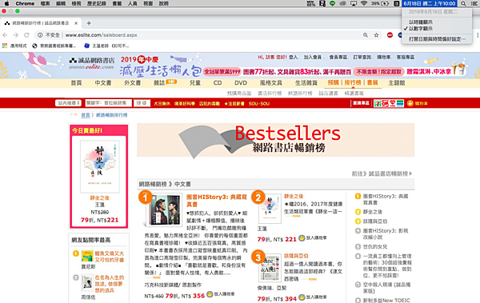Expand the 站內搜尋 search scope dropdown
The height and width of the screenshot is (303, 480).
68,103
